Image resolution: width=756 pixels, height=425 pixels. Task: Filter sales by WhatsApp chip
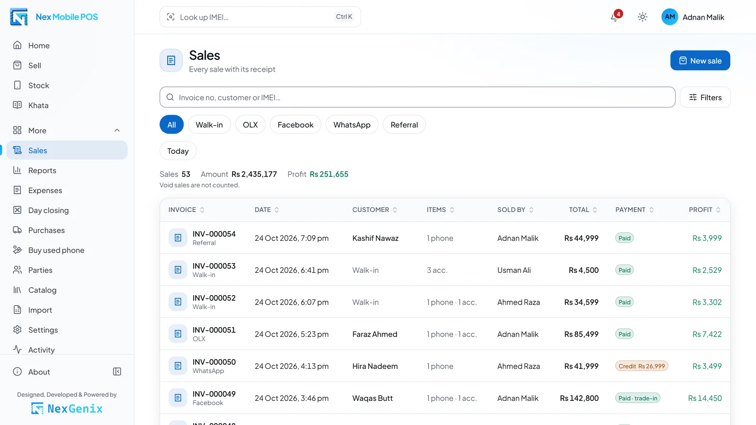[352, 125]
